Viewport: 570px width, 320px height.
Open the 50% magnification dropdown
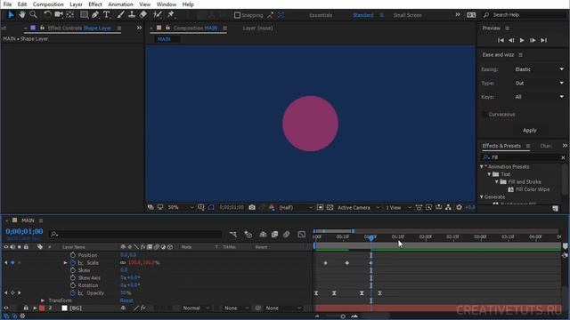click(x=180, y=207)
